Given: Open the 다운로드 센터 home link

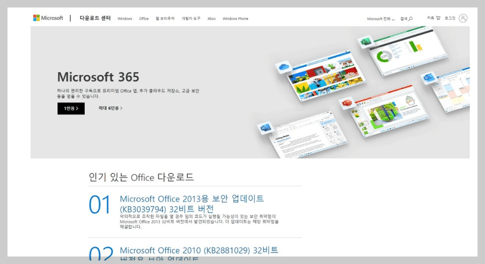Looking at the screenshot, I should tap(95, 18).
